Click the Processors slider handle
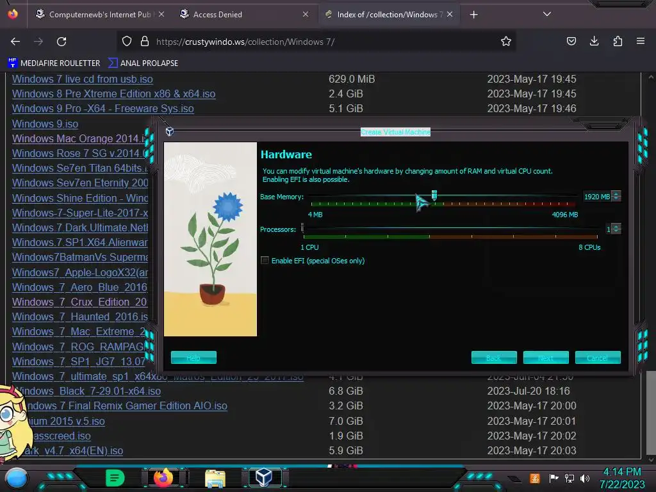This screenshot has height=492, width=656. 302,227
